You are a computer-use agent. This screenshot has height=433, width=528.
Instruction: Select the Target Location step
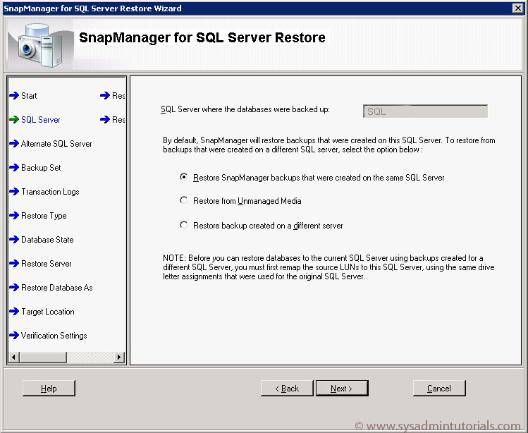click(48, 312)
